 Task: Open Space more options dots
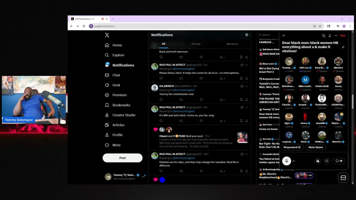click(336, 36)
